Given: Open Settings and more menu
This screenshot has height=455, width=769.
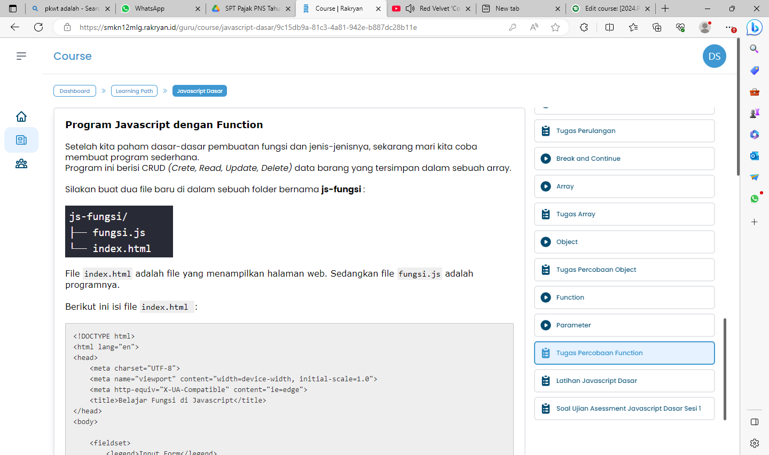Looking at the screenshot, I should [729, 27].
